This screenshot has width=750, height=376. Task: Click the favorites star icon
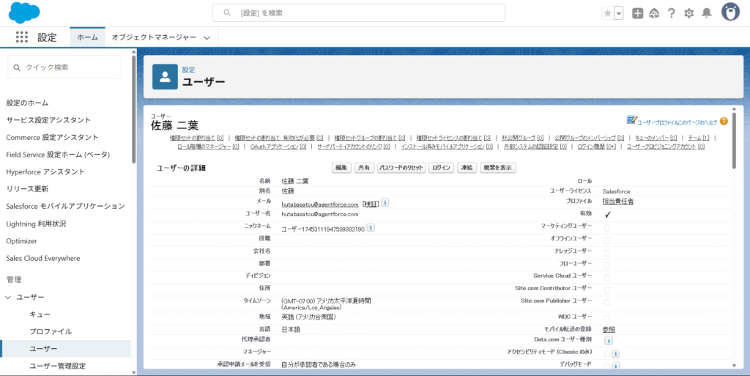click(x=607, y=13)
